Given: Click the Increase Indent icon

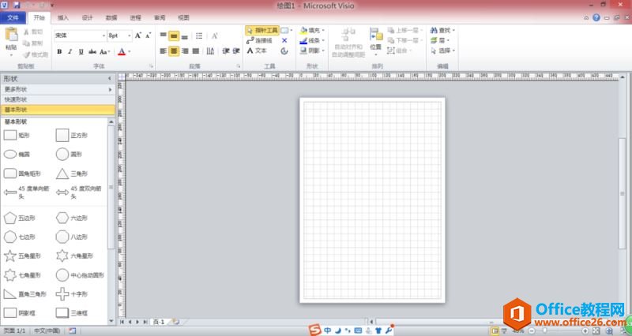Looking at the screenshot, I should coord(236,51).
